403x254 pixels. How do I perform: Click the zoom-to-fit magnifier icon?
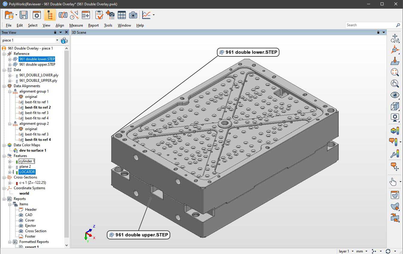[x=395, y=72]
